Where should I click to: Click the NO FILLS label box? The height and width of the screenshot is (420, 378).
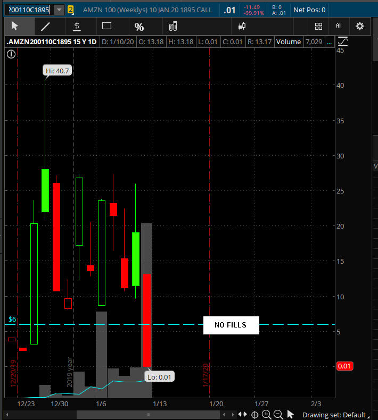pos(231,325)
